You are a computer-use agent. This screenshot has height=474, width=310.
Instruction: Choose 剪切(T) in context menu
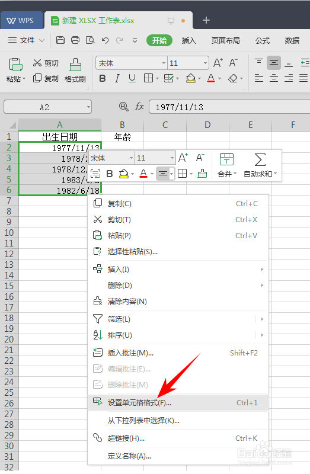[x=178, y=219]
